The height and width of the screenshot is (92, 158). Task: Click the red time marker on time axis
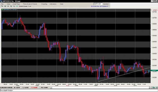click(68, 85)
